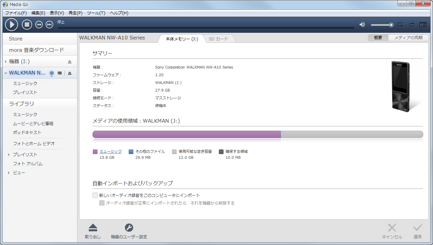Viewport: 433px width, 245px height.
Task: Select WALKMAN SD card icon in sidebar
Action: (60, 73)
